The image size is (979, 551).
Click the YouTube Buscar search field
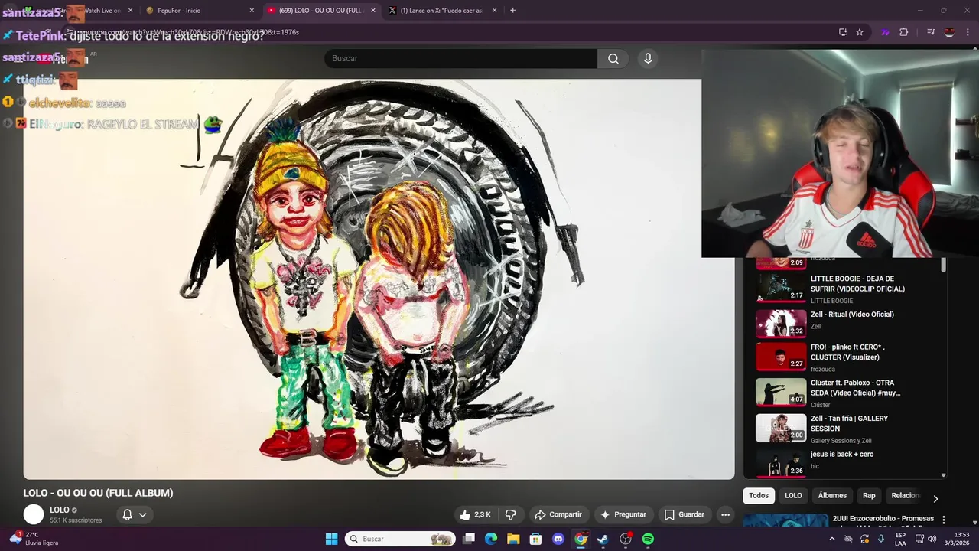[x=460, y=58]
